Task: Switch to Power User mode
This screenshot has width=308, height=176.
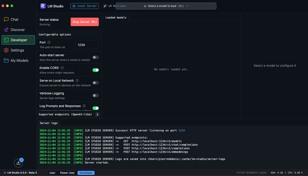Action: point(67,173)
